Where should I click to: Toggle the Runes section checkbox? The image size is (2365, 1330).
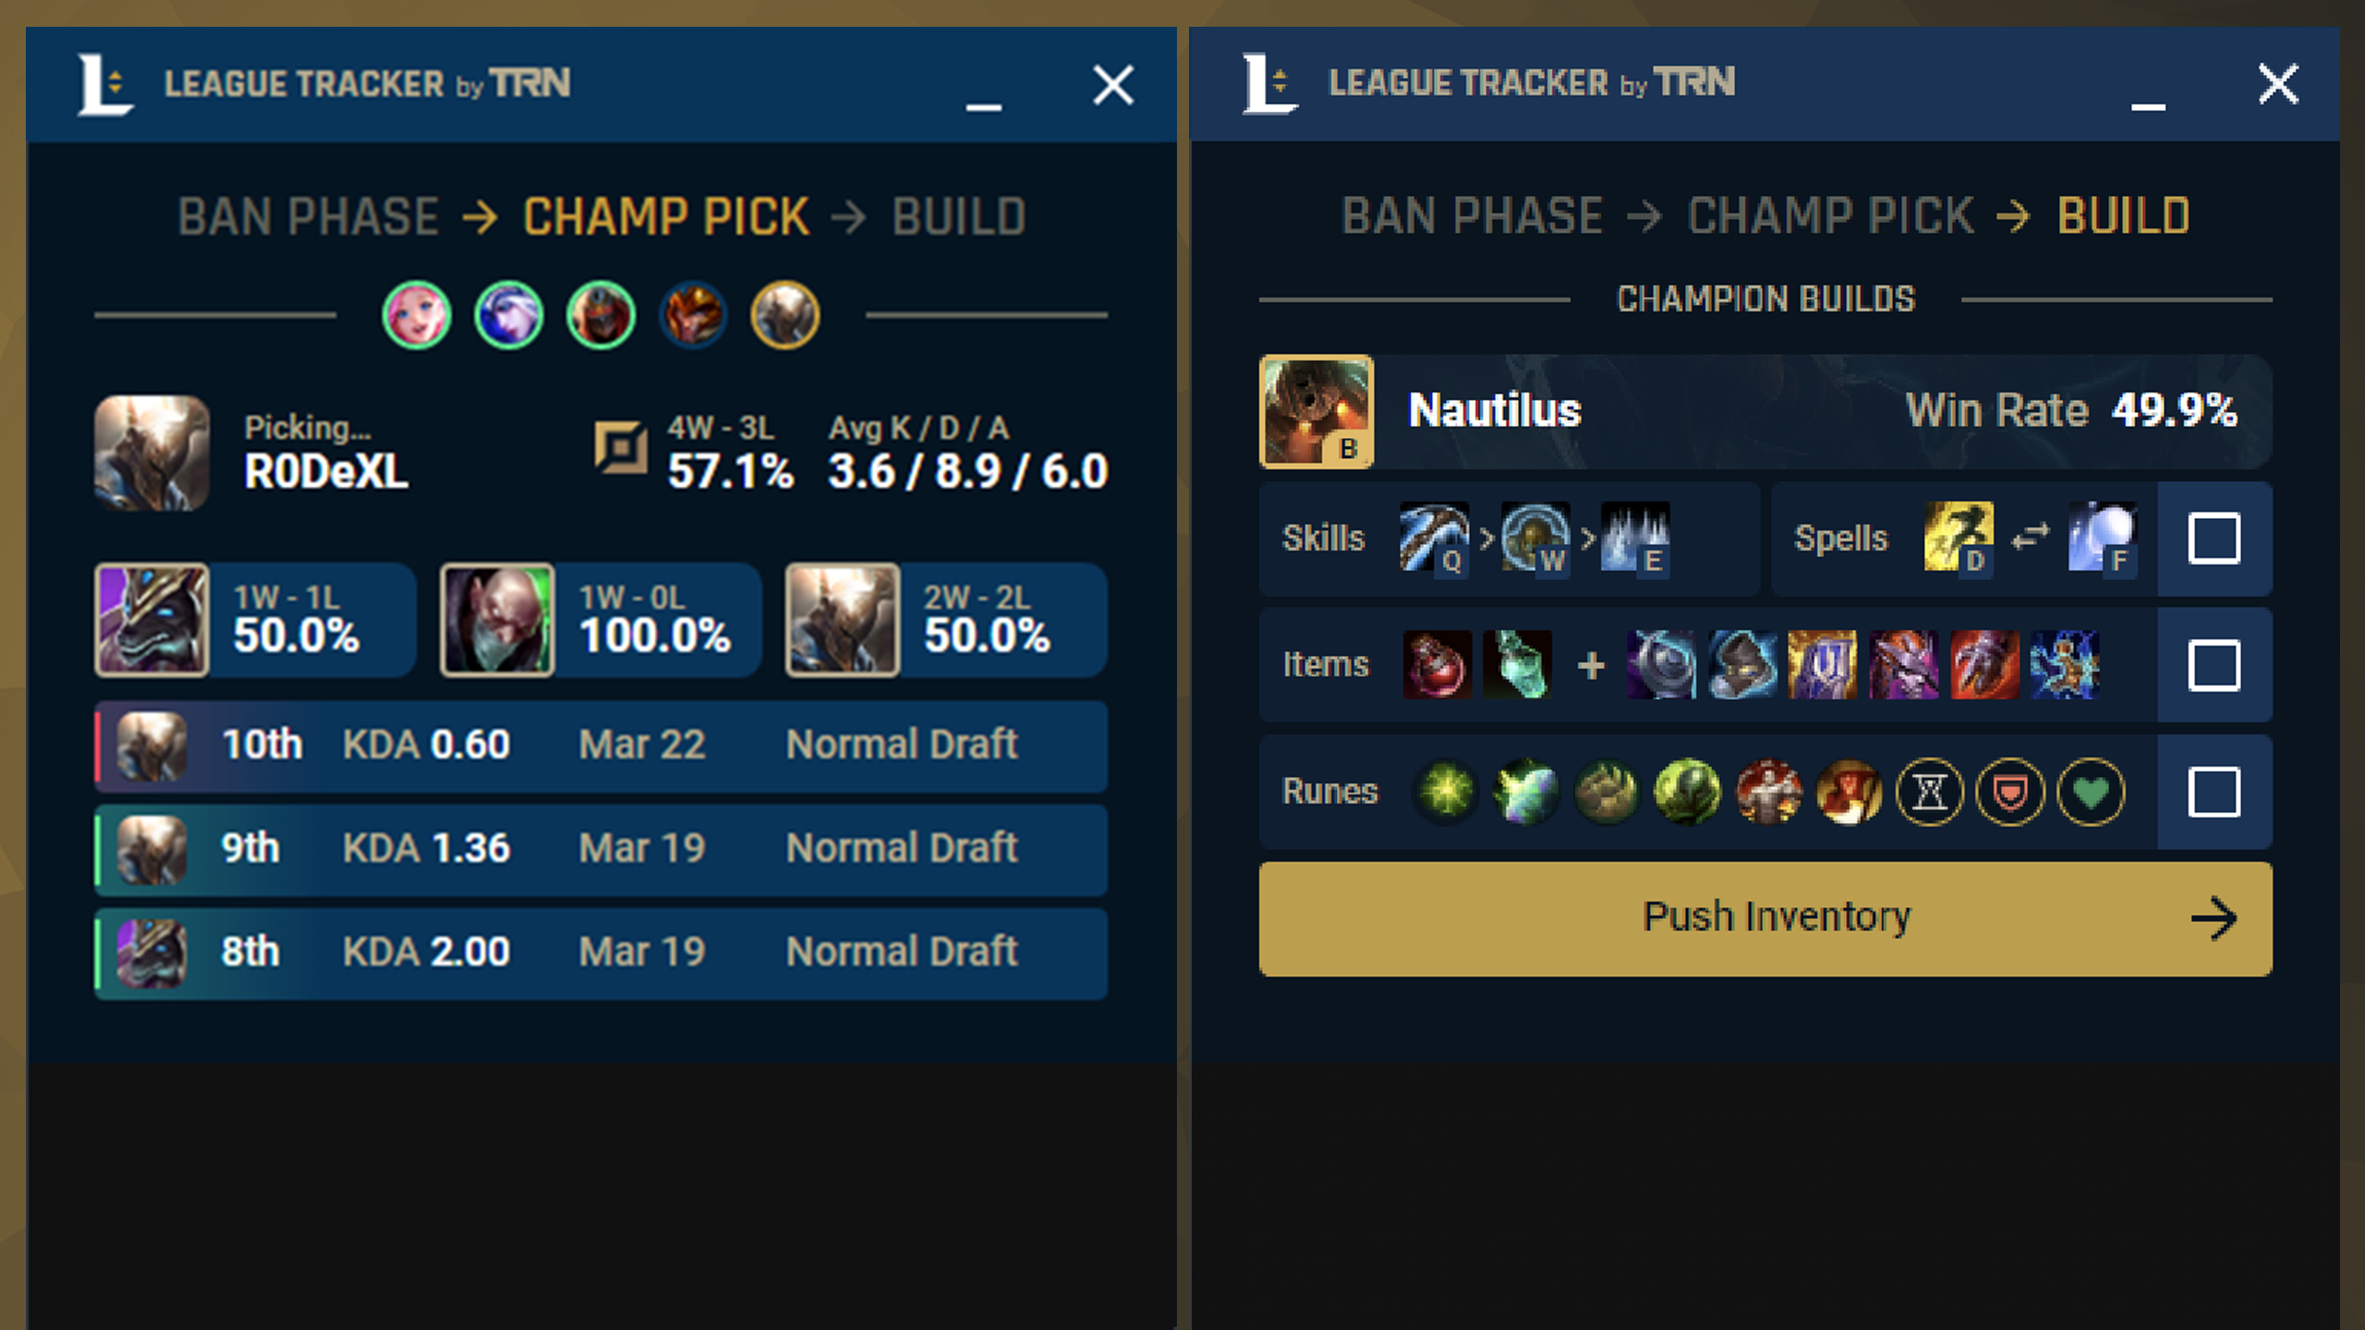pyautogui.click(x=2213, y=791)
